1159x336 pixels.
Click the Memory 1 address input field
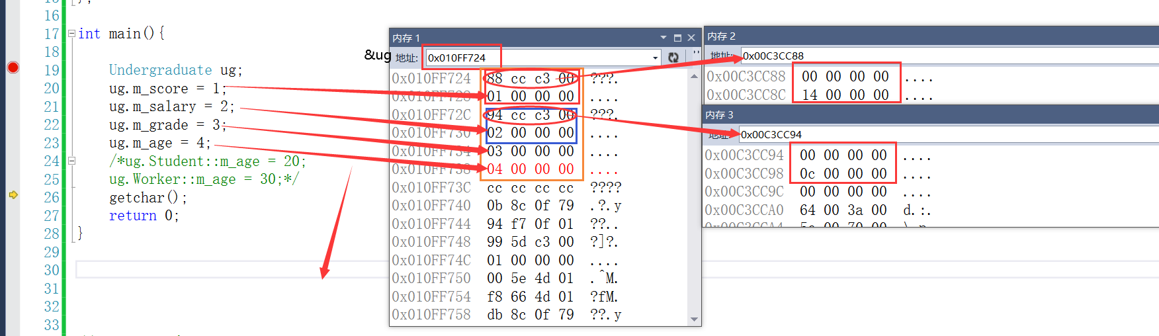point(537,58)
